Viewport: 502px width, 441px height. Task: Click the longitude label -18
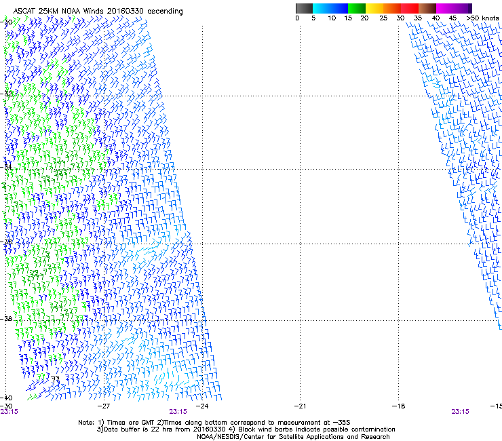398,406
